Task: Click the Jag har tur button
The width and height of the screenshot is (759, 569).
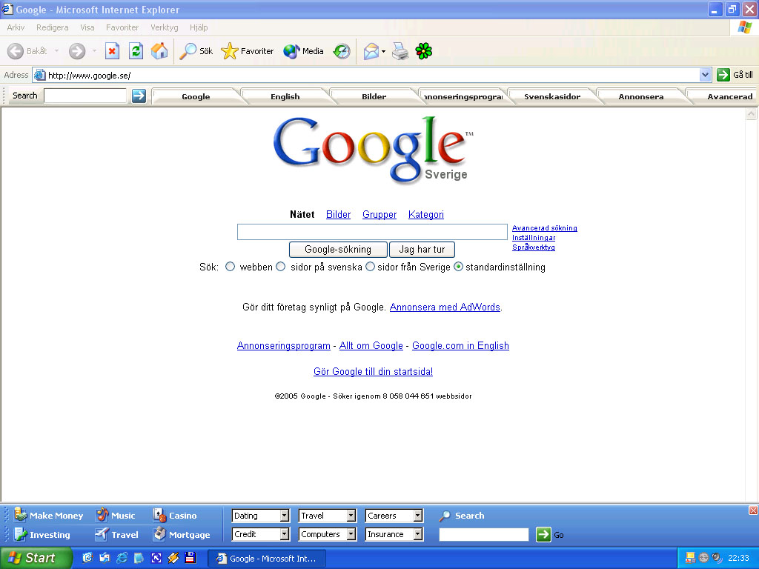Action: coord(422,249)
